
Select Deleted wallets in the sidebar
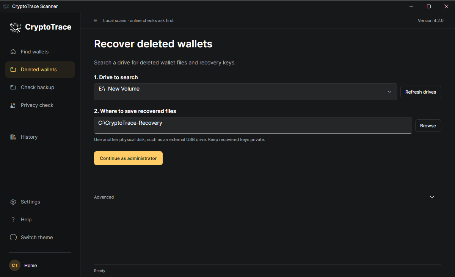40,69
